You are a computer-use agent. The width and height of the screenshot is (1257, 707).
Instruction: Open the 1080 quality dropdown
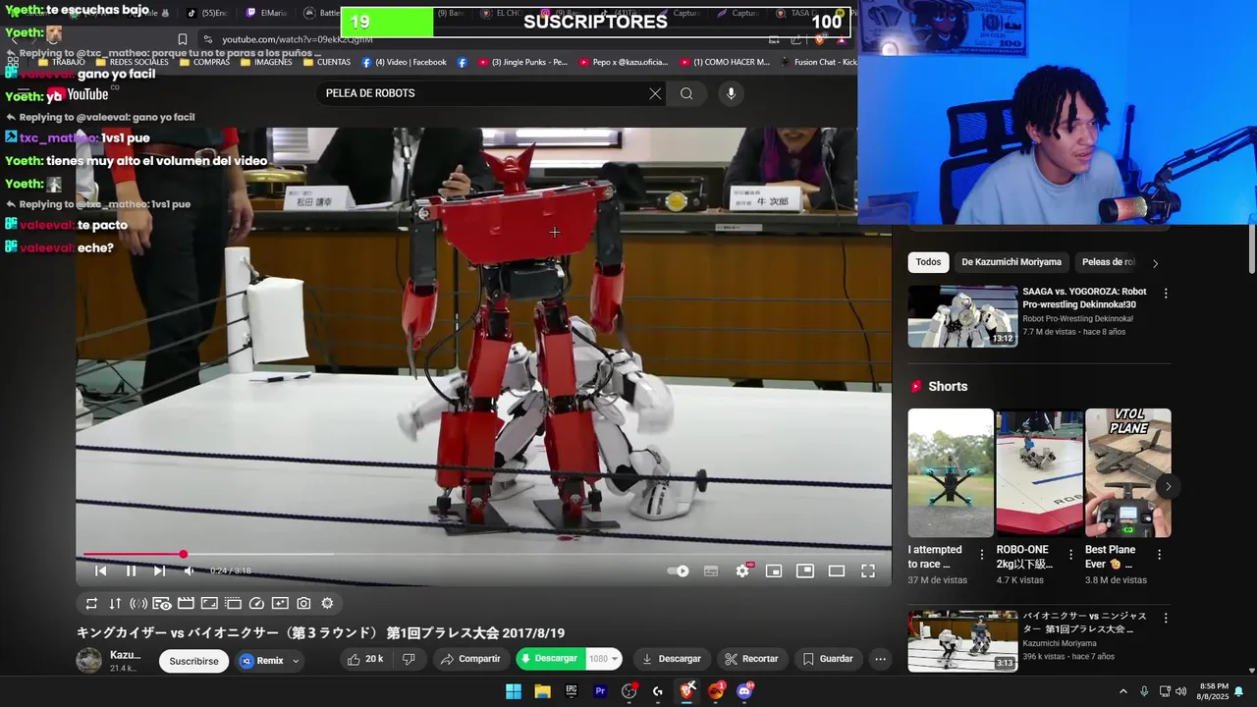coord(603,659)
